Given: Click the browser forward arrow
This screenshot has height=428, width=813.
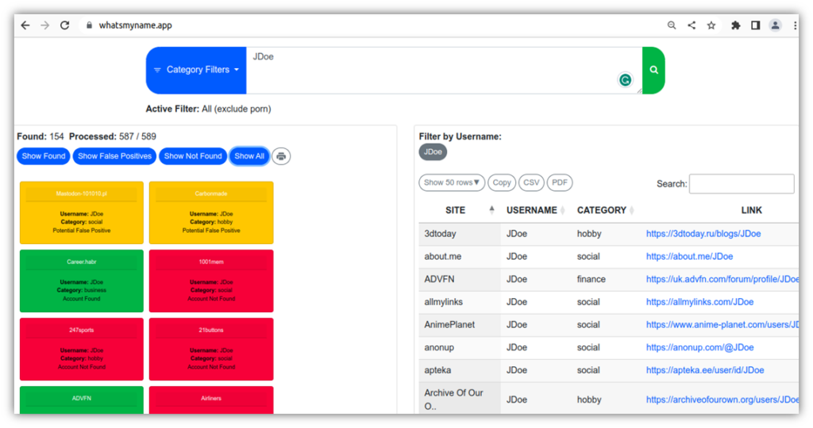Looking at the screenshot, I should click(45, 25).
